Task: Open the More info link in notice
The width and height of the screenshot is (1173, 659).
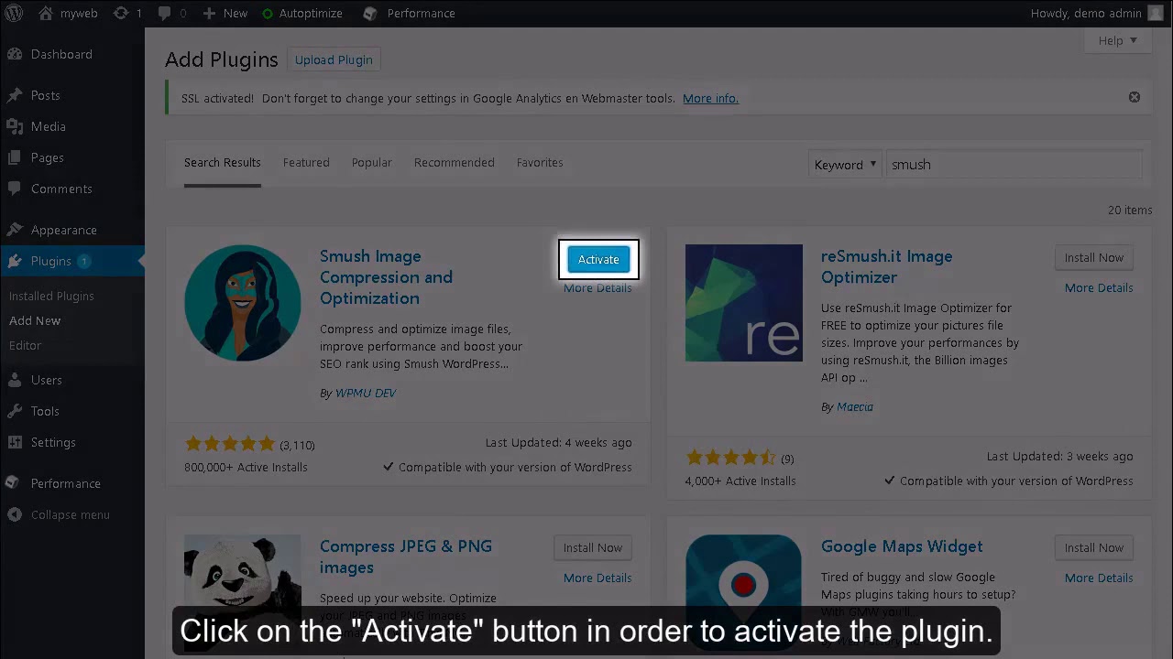Action: click(x=710, y=98)
